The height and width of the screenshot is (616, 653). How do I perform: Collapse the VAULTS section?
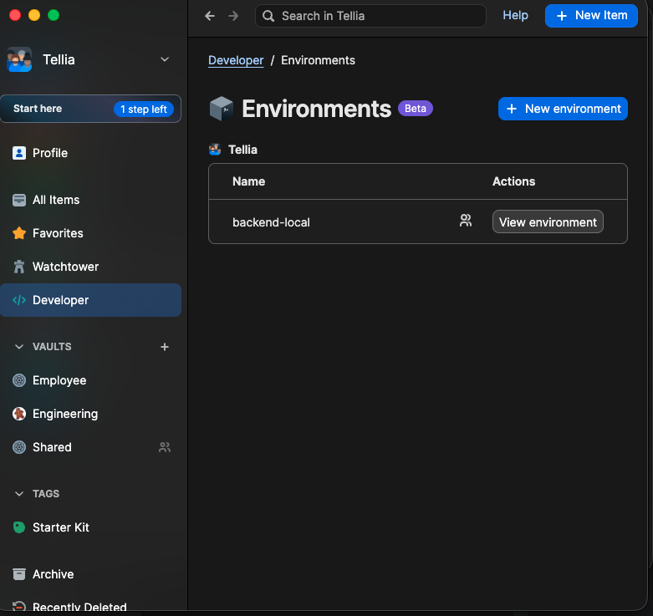click(19, 347)
